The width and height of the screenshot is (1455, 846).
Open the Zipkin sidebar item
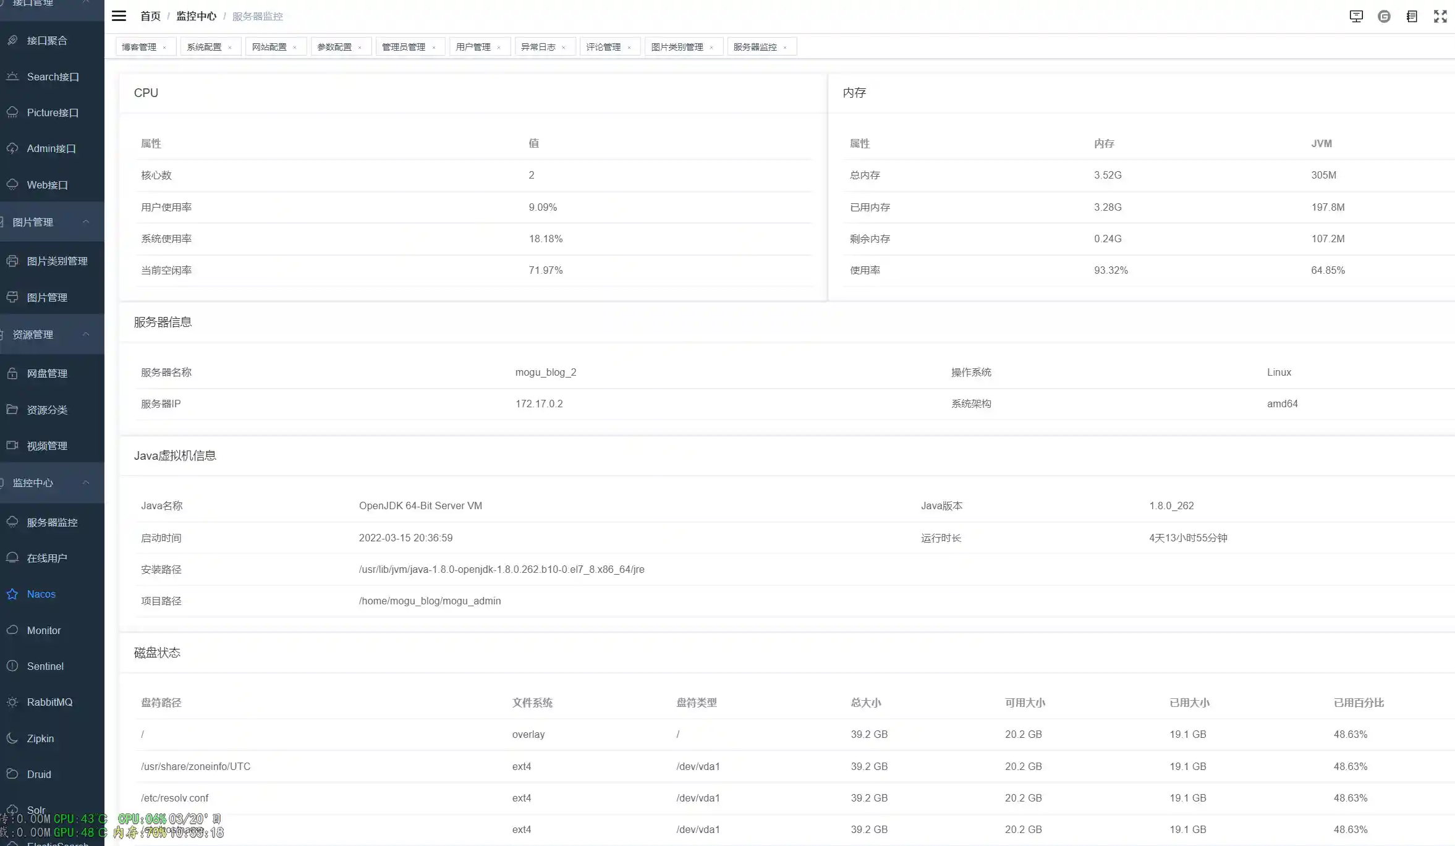tap(40, 738)
